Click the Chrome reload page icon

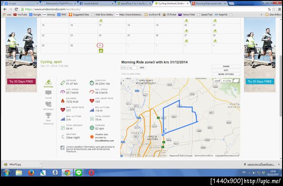16,9
